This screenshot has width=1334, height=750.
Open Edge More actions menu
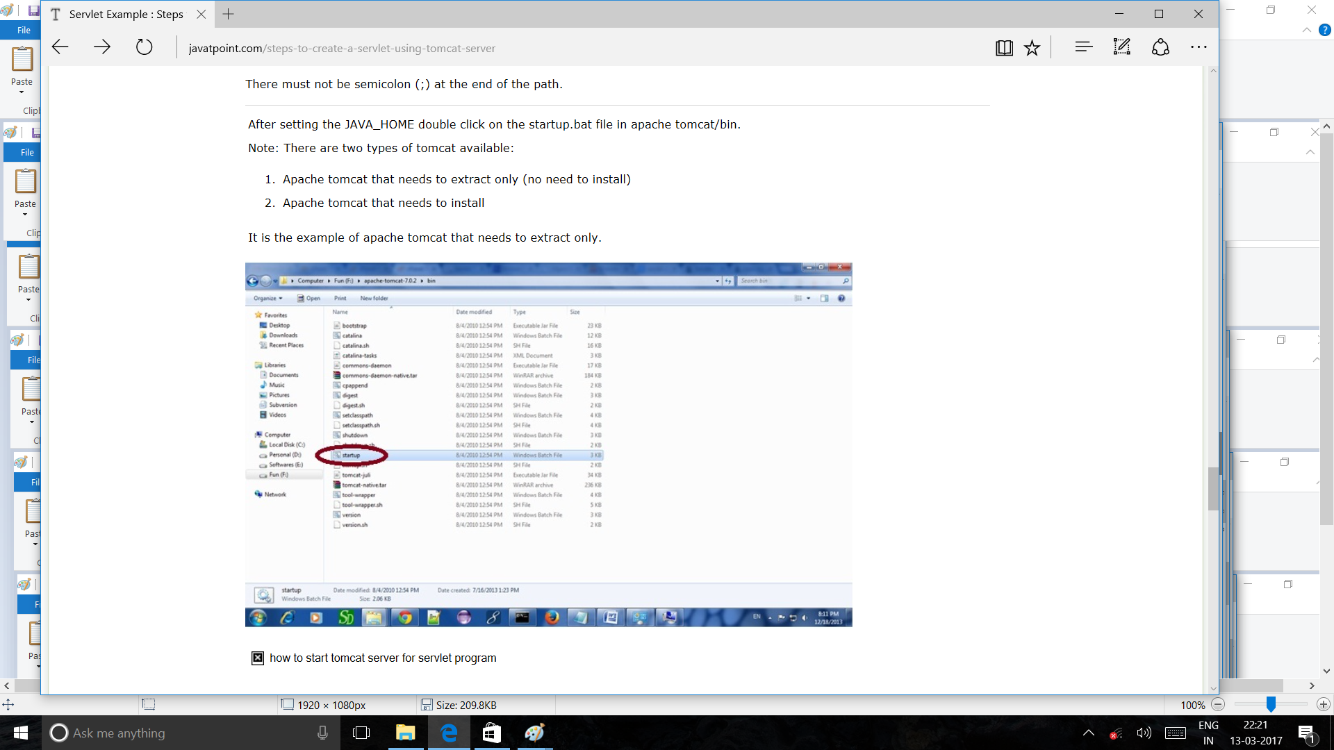click(1199, 47)
